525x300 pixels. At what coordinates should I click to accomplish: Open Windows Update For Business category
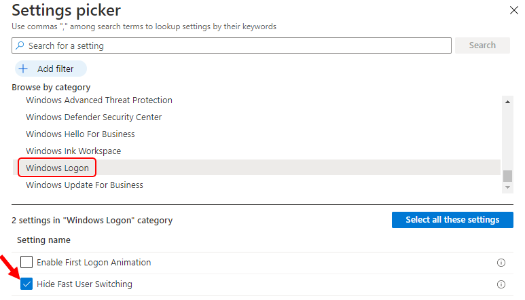coord(84,185)
